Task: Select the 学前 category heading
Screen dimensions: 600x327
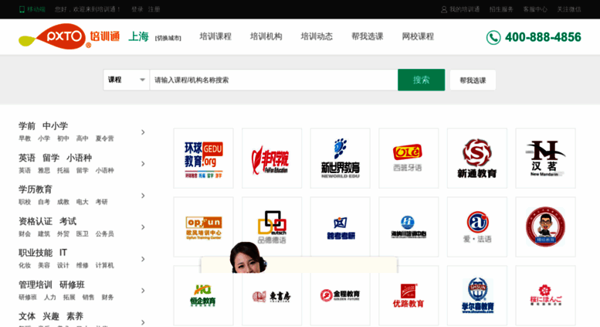Action: pos(27,125)
